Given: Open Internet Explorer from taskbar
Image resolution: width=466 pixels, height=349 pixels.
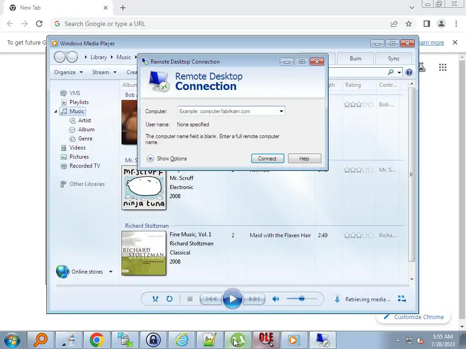Looking at the screenshot, I should 182,340.
